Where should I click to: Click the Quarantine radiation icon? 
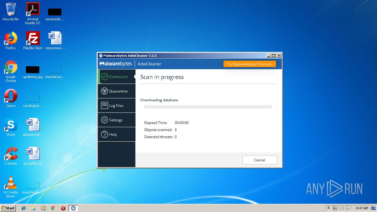pos(104,91)
